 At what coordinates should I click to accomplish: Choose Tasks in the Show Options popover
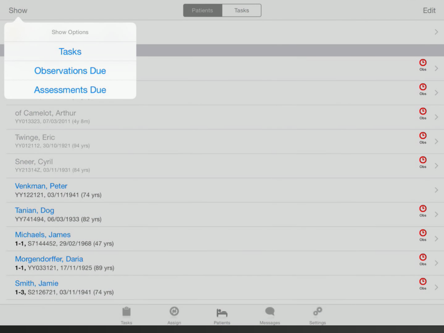pyautogui.click(x=70, y=51)
